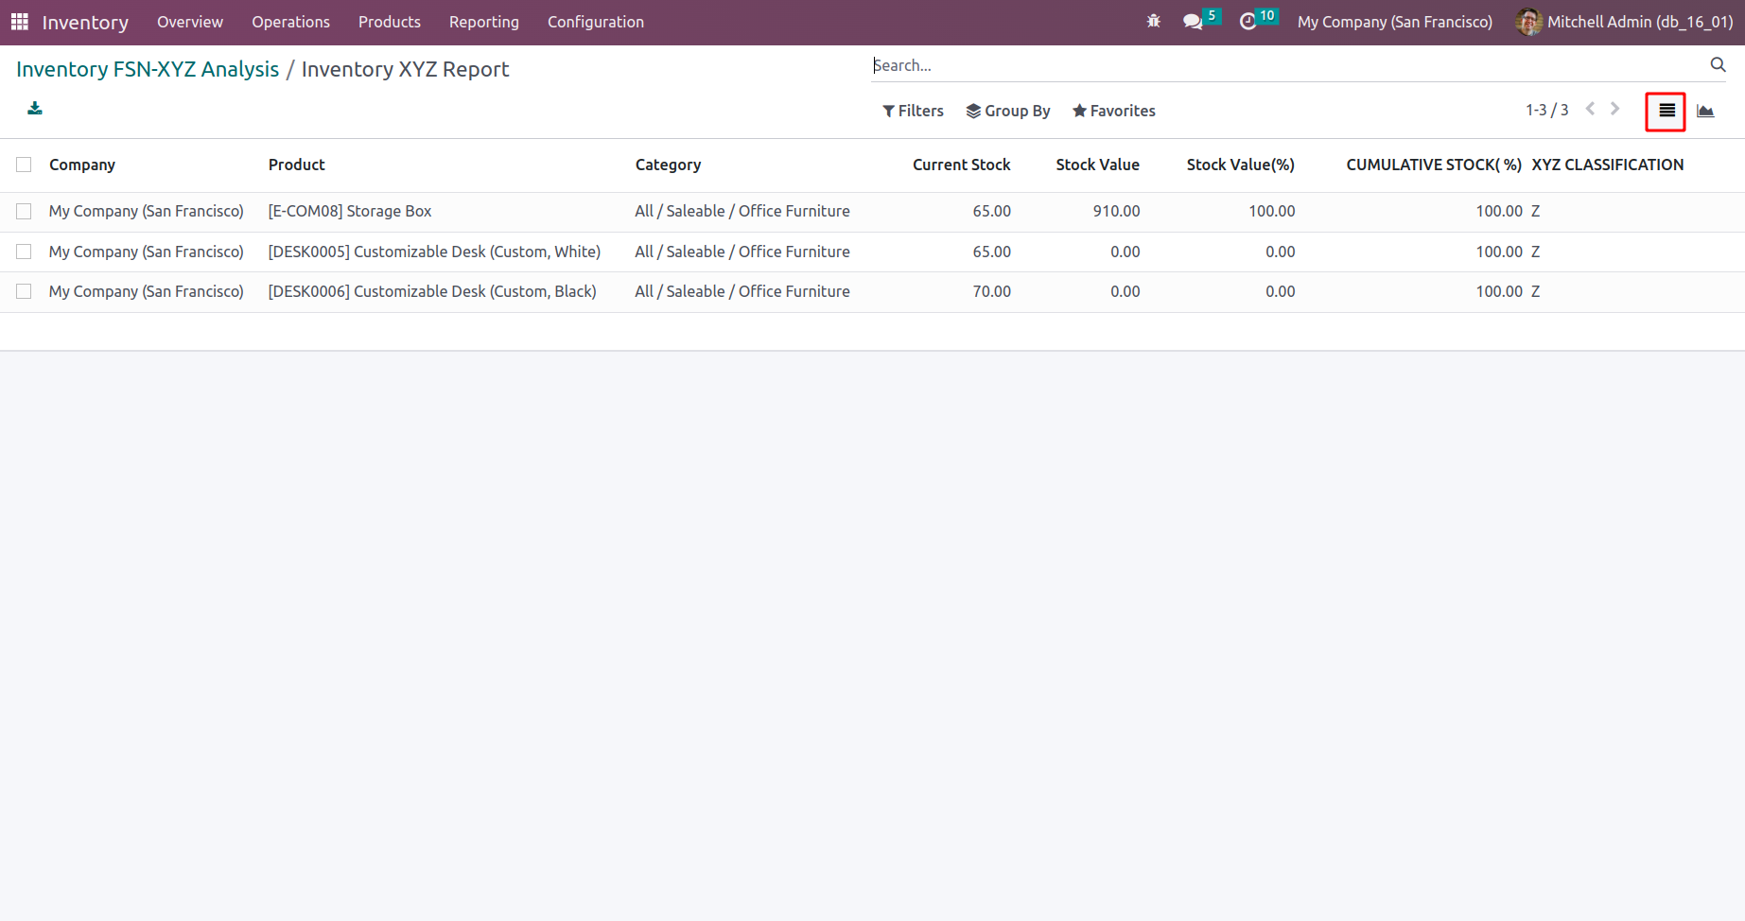Click Desk Black category cell
This screenshot has width=1745, height=921.
click(x=742, y=291)
